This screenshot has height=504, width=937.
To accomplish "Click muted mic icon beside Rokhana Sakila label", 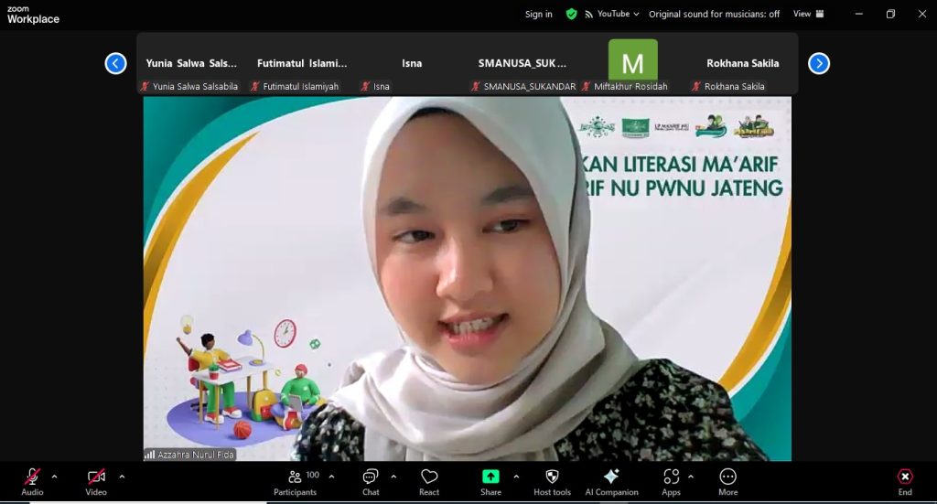I will pos(695,87).
